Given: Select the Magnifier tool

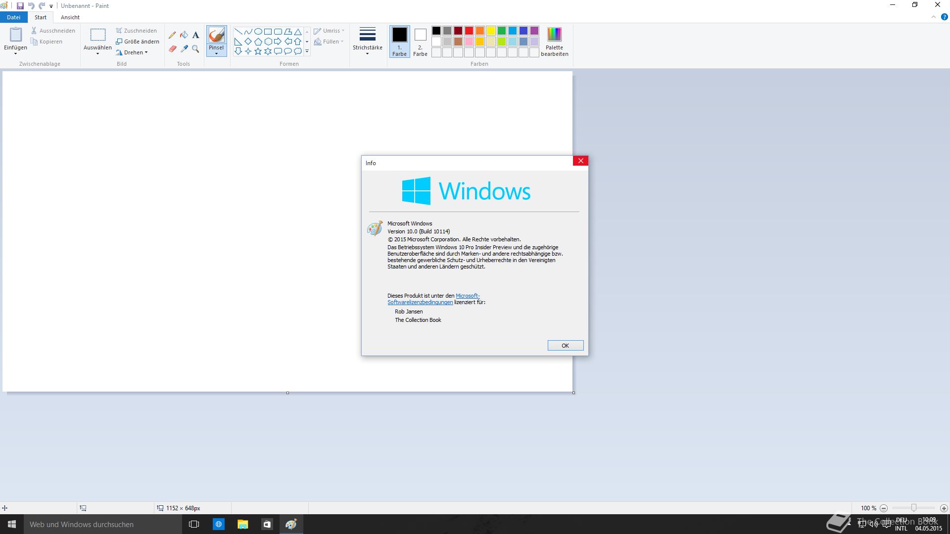Looking at the screenshot, I should (196, 49).
